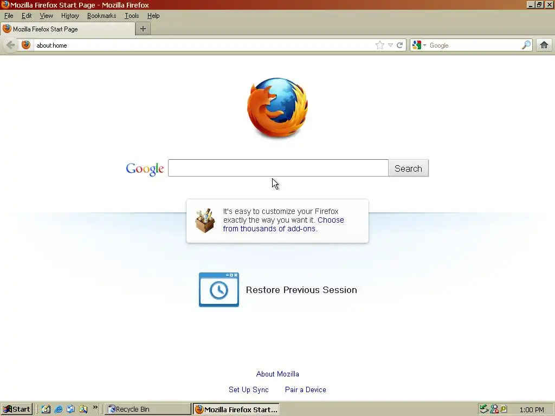The height and width of the screenshot is (416, 555).
Task: Select the Mozilla Firefox Start Page tab
Action: point(68,29)
